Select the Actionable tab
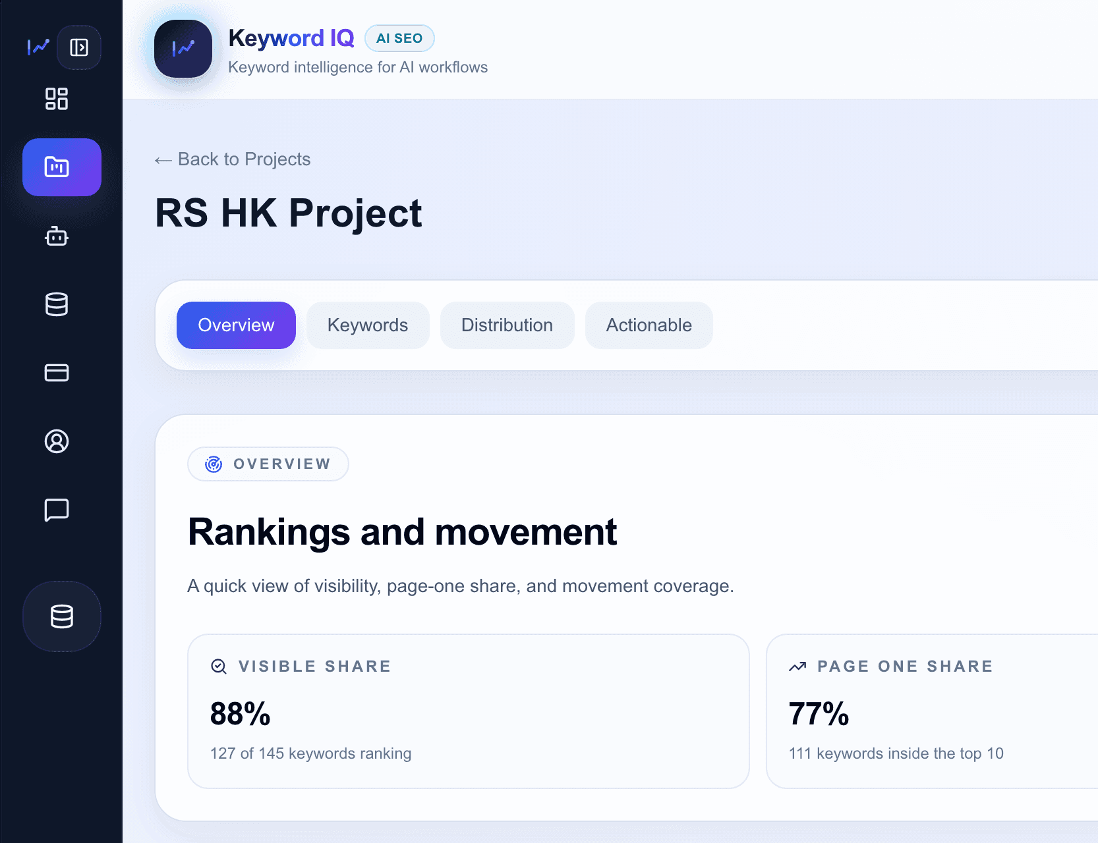1098x843 pixels. pos(649,325)
